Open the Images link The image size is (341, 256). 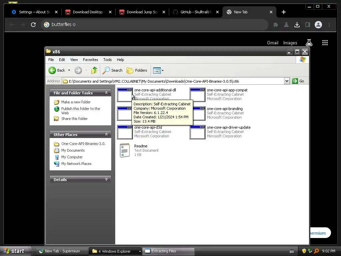pyautogui.click(x=290, y=43)
